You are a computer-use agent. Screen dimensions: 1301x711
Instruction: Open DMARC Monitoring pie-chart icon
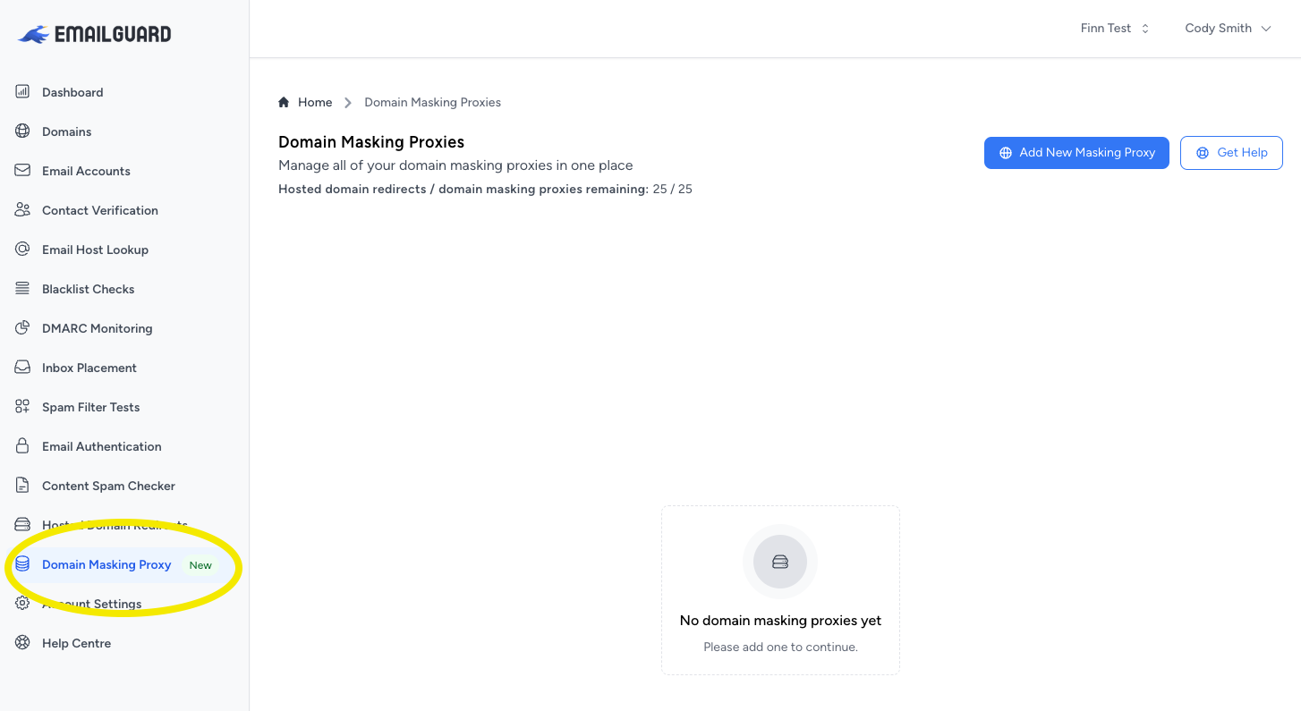(22, 328)
